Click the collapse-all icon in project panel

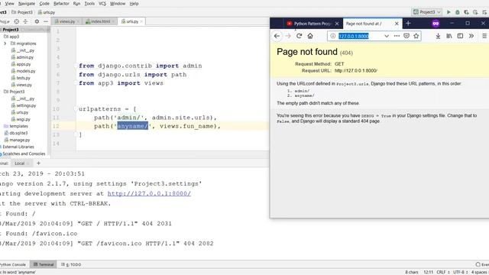[x=25, y=21]
